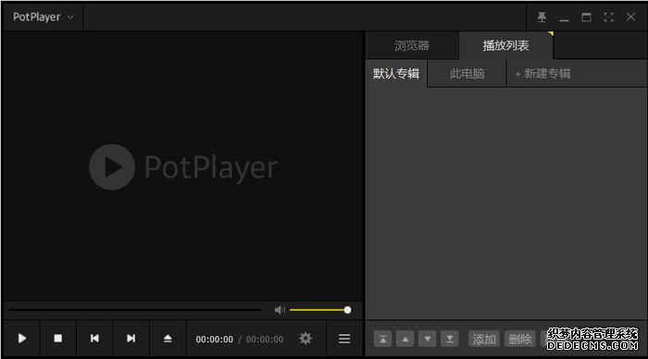Skip to the next track
This screenshot has height=359, width=648.
131,339
